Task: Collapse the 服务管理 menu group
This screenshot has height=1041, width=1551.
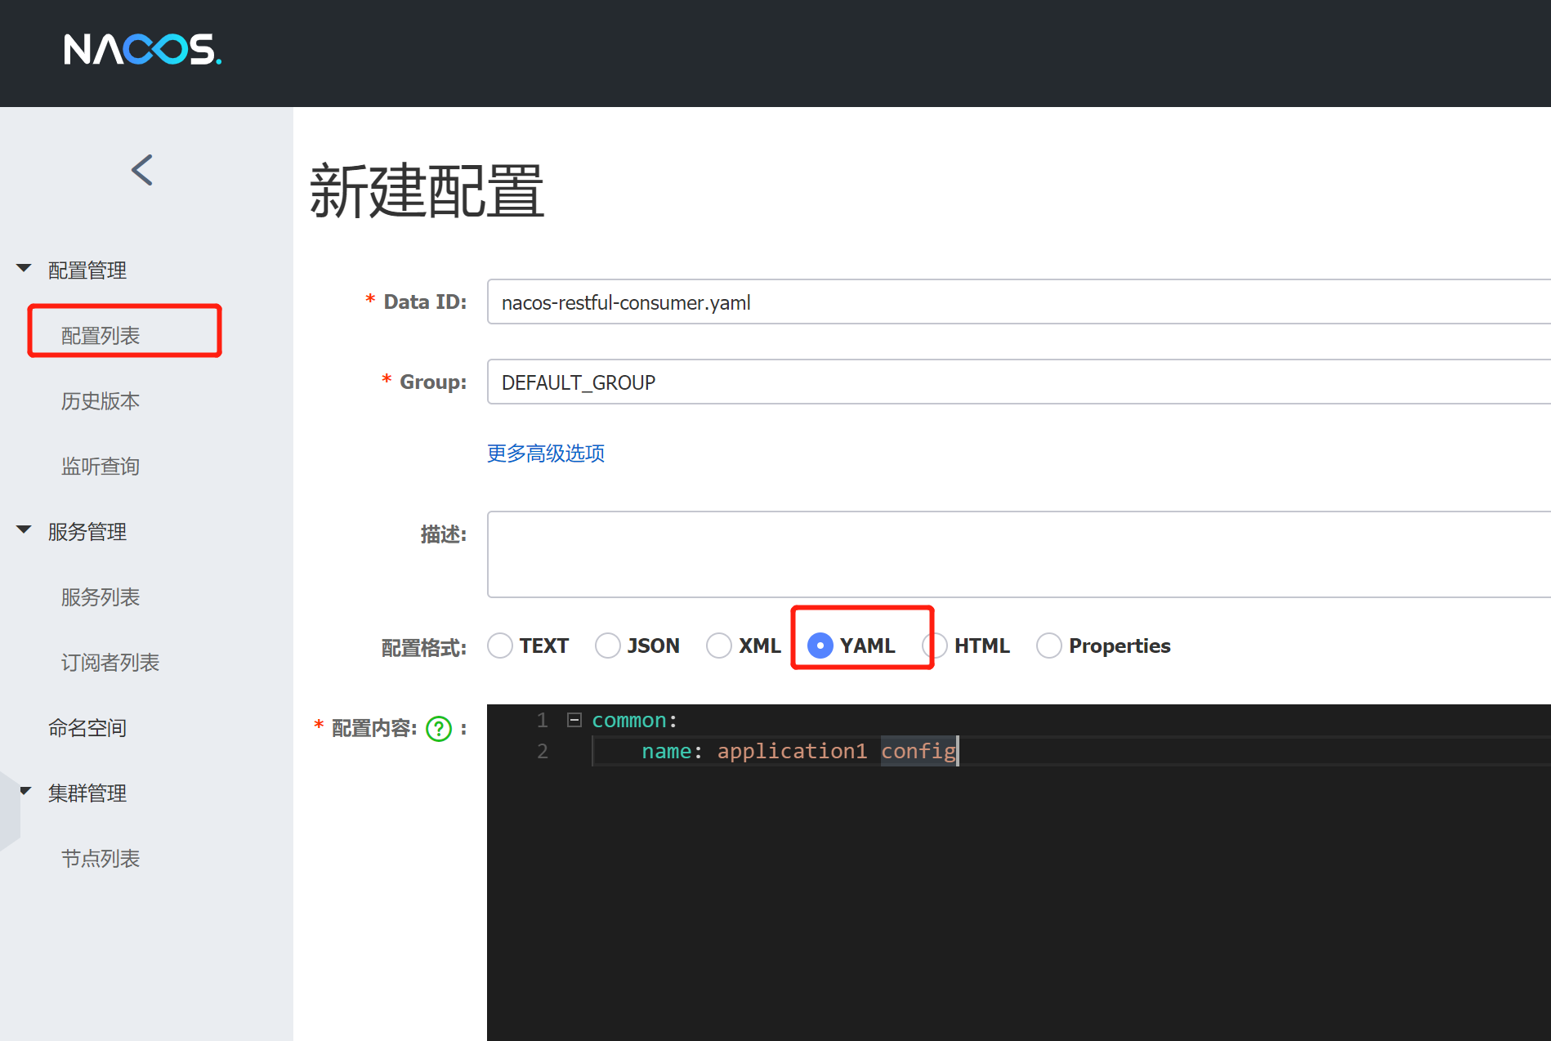Action: click(x=24, y=530)
